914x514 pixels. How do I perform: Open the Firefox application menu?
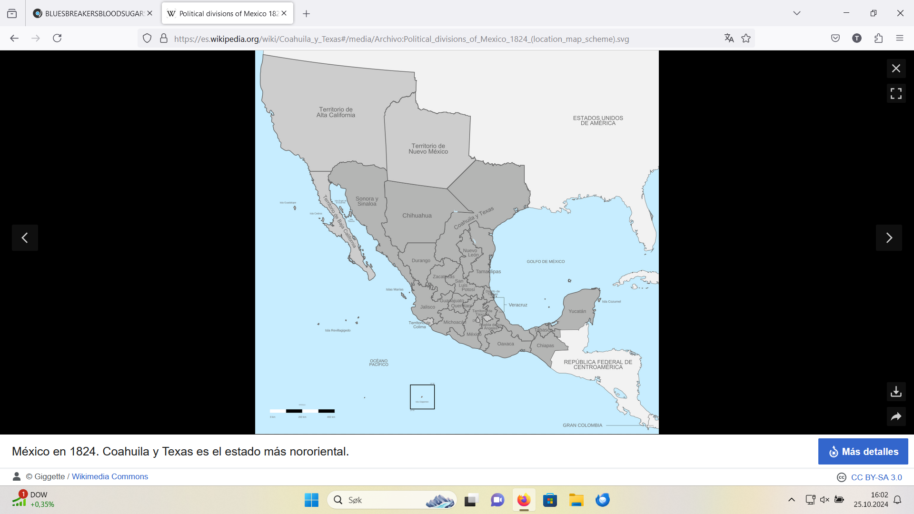[x=899, y=39]
